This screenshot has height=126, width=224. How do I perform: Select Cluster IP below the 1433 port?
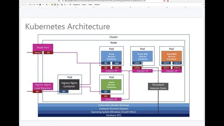coord(142,71)
